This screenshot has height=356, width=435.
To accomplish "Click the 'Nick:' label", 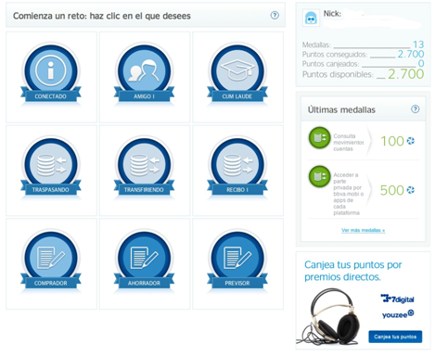I will click(332, 14).
